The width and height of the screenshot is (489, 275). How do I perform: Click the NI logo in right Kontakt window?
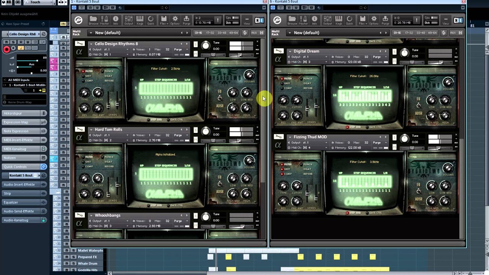[x=458, y=20]
